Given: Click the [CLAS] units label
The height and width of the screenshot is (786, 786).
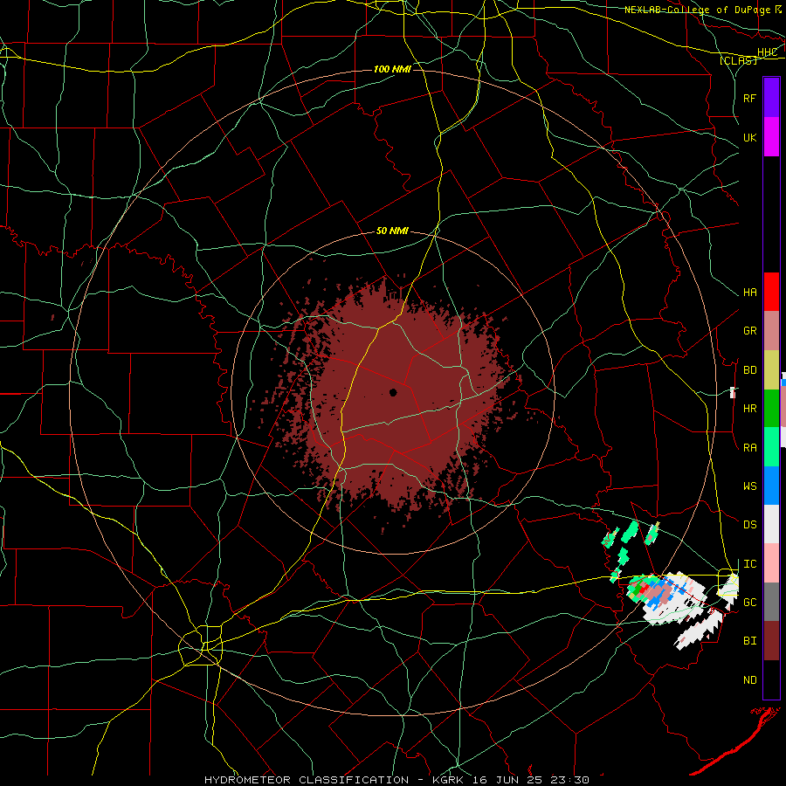Looking at the screenshot, I should point(738,60).
